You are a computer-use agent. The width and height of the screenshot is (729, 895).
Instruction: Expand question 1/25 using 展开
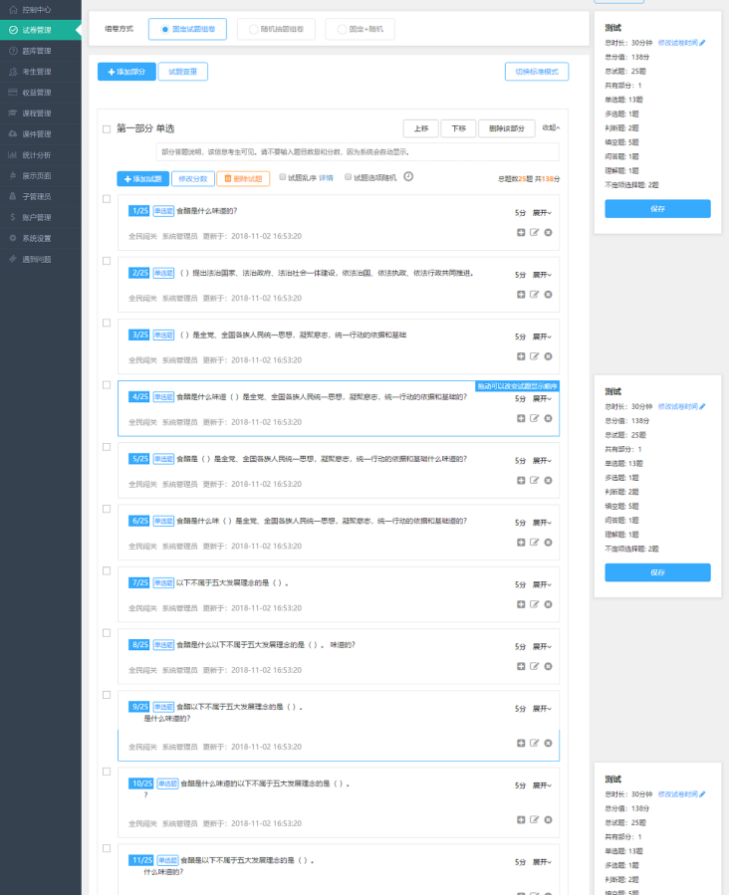pyautogui.click(x=542, y=213)
